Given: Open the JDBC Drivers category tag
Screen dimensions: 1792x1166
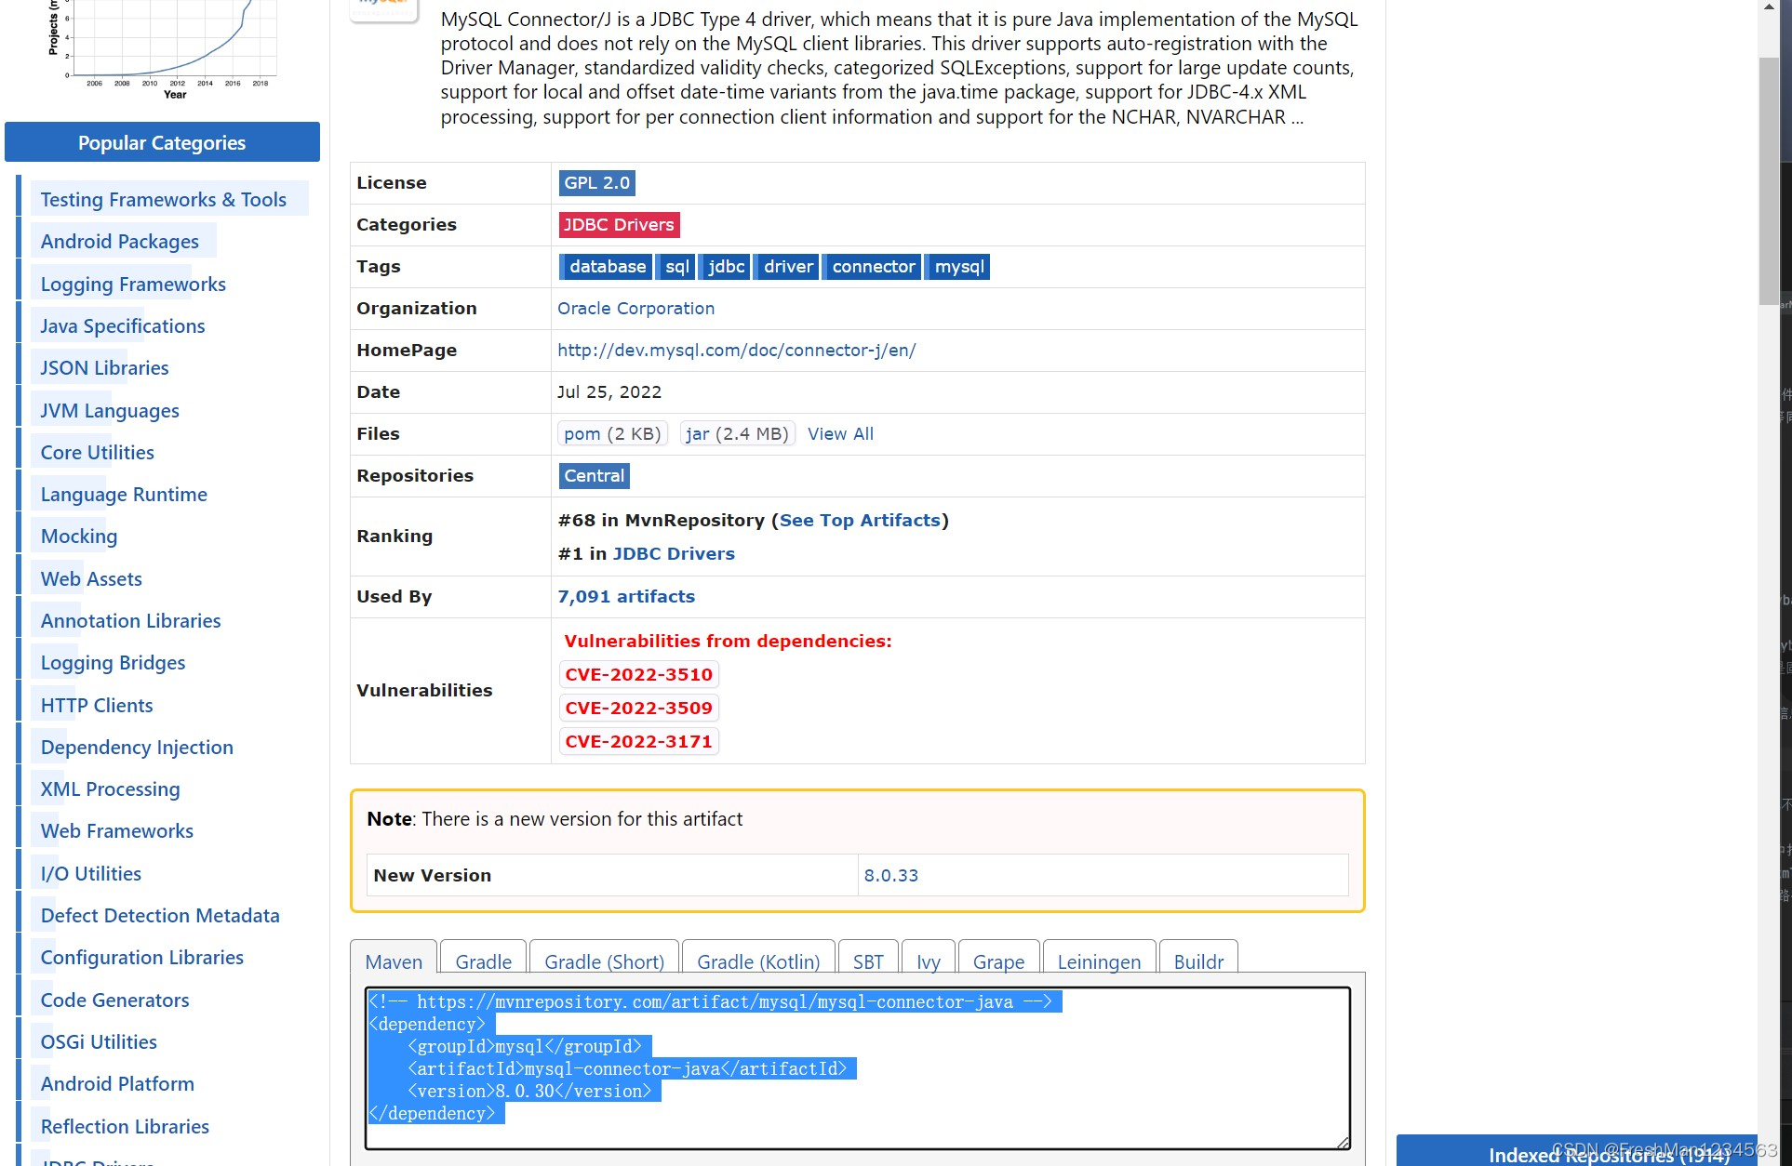Looking at the screenshot, I should point(619,225).
